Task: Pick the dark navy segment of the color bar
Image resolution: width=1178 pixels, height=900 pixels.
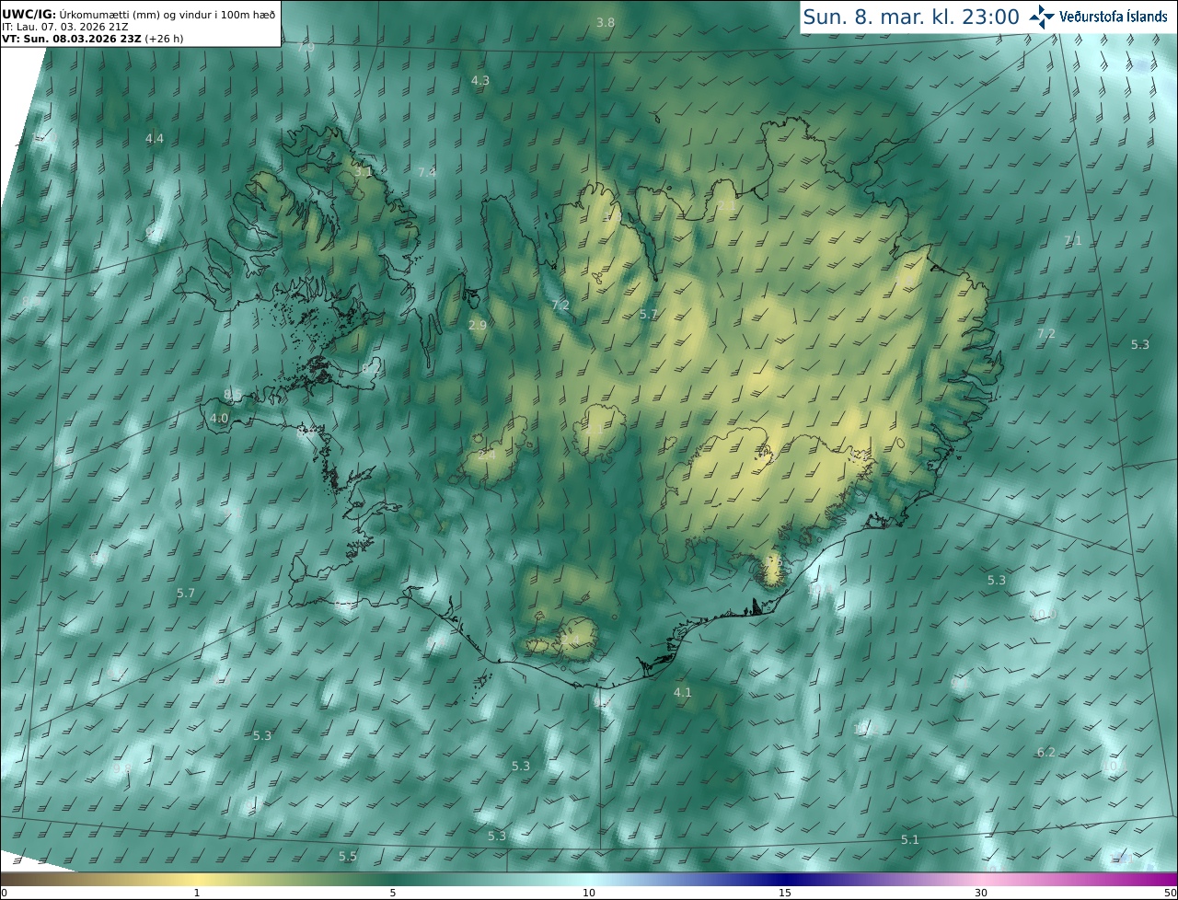Action: pyautogui.click(x=785, y=880)
